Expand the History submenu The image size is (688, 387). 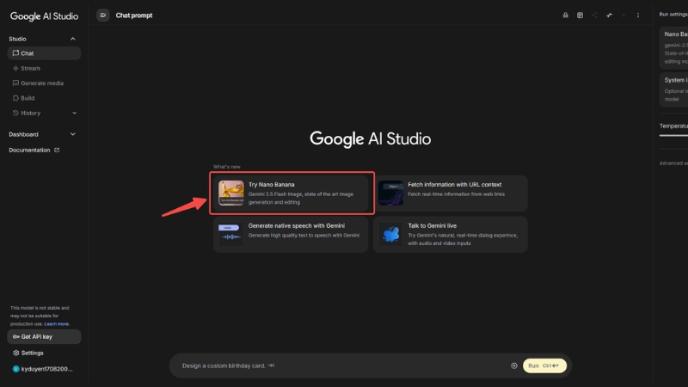coord(74,113)
